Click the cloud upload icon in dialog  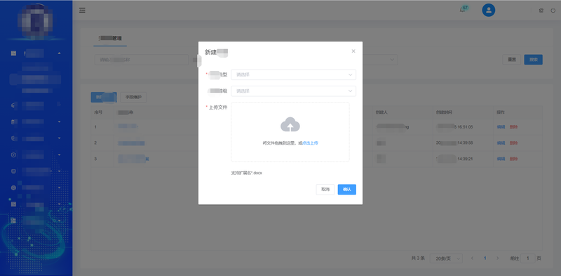[290, 124]
